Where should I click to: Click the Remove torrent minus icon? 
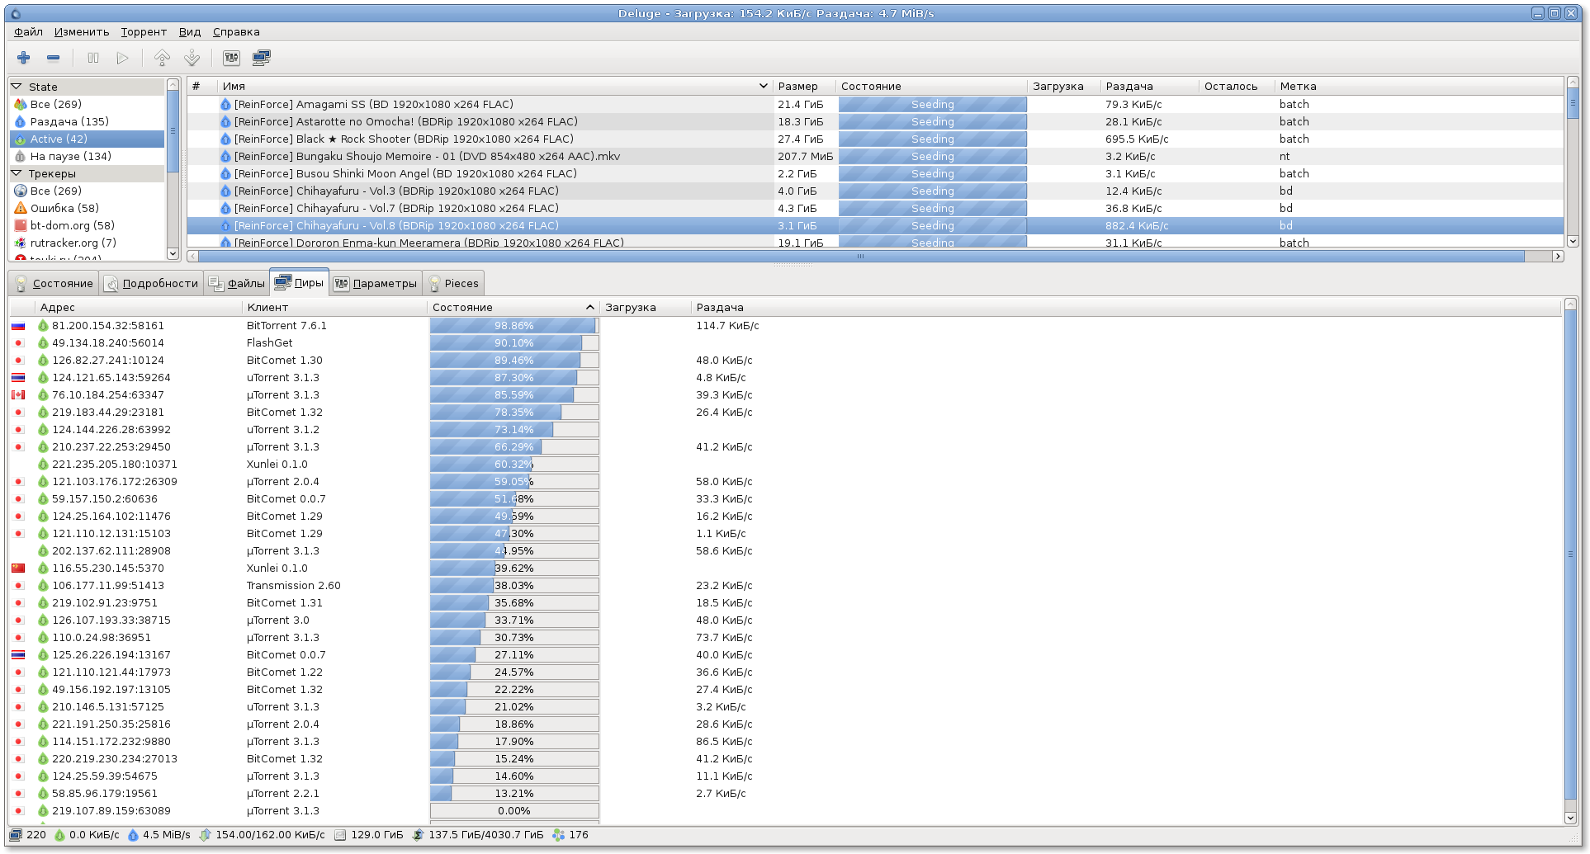pyautogui.click(x=54, y=58)
